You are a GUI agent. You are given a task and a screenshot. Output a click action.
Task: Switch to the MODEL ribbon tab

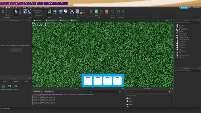[30, 8]
